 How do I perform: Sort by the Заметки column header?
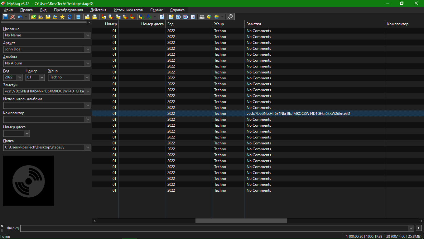click(314, 24)
